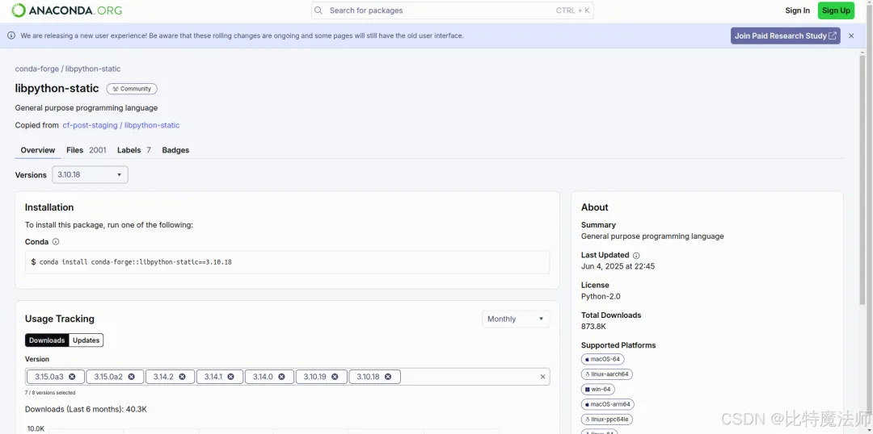Remove the 3.10.18 version chip
The image size is (873, 434).
388,377
